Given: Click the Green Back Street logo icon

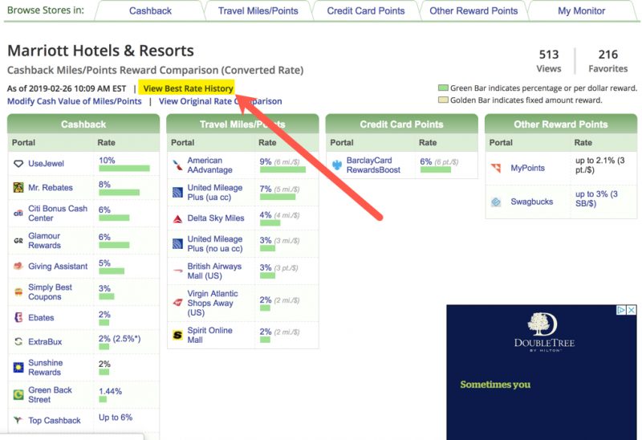Looking at the screenshot, I should (18, 394).
